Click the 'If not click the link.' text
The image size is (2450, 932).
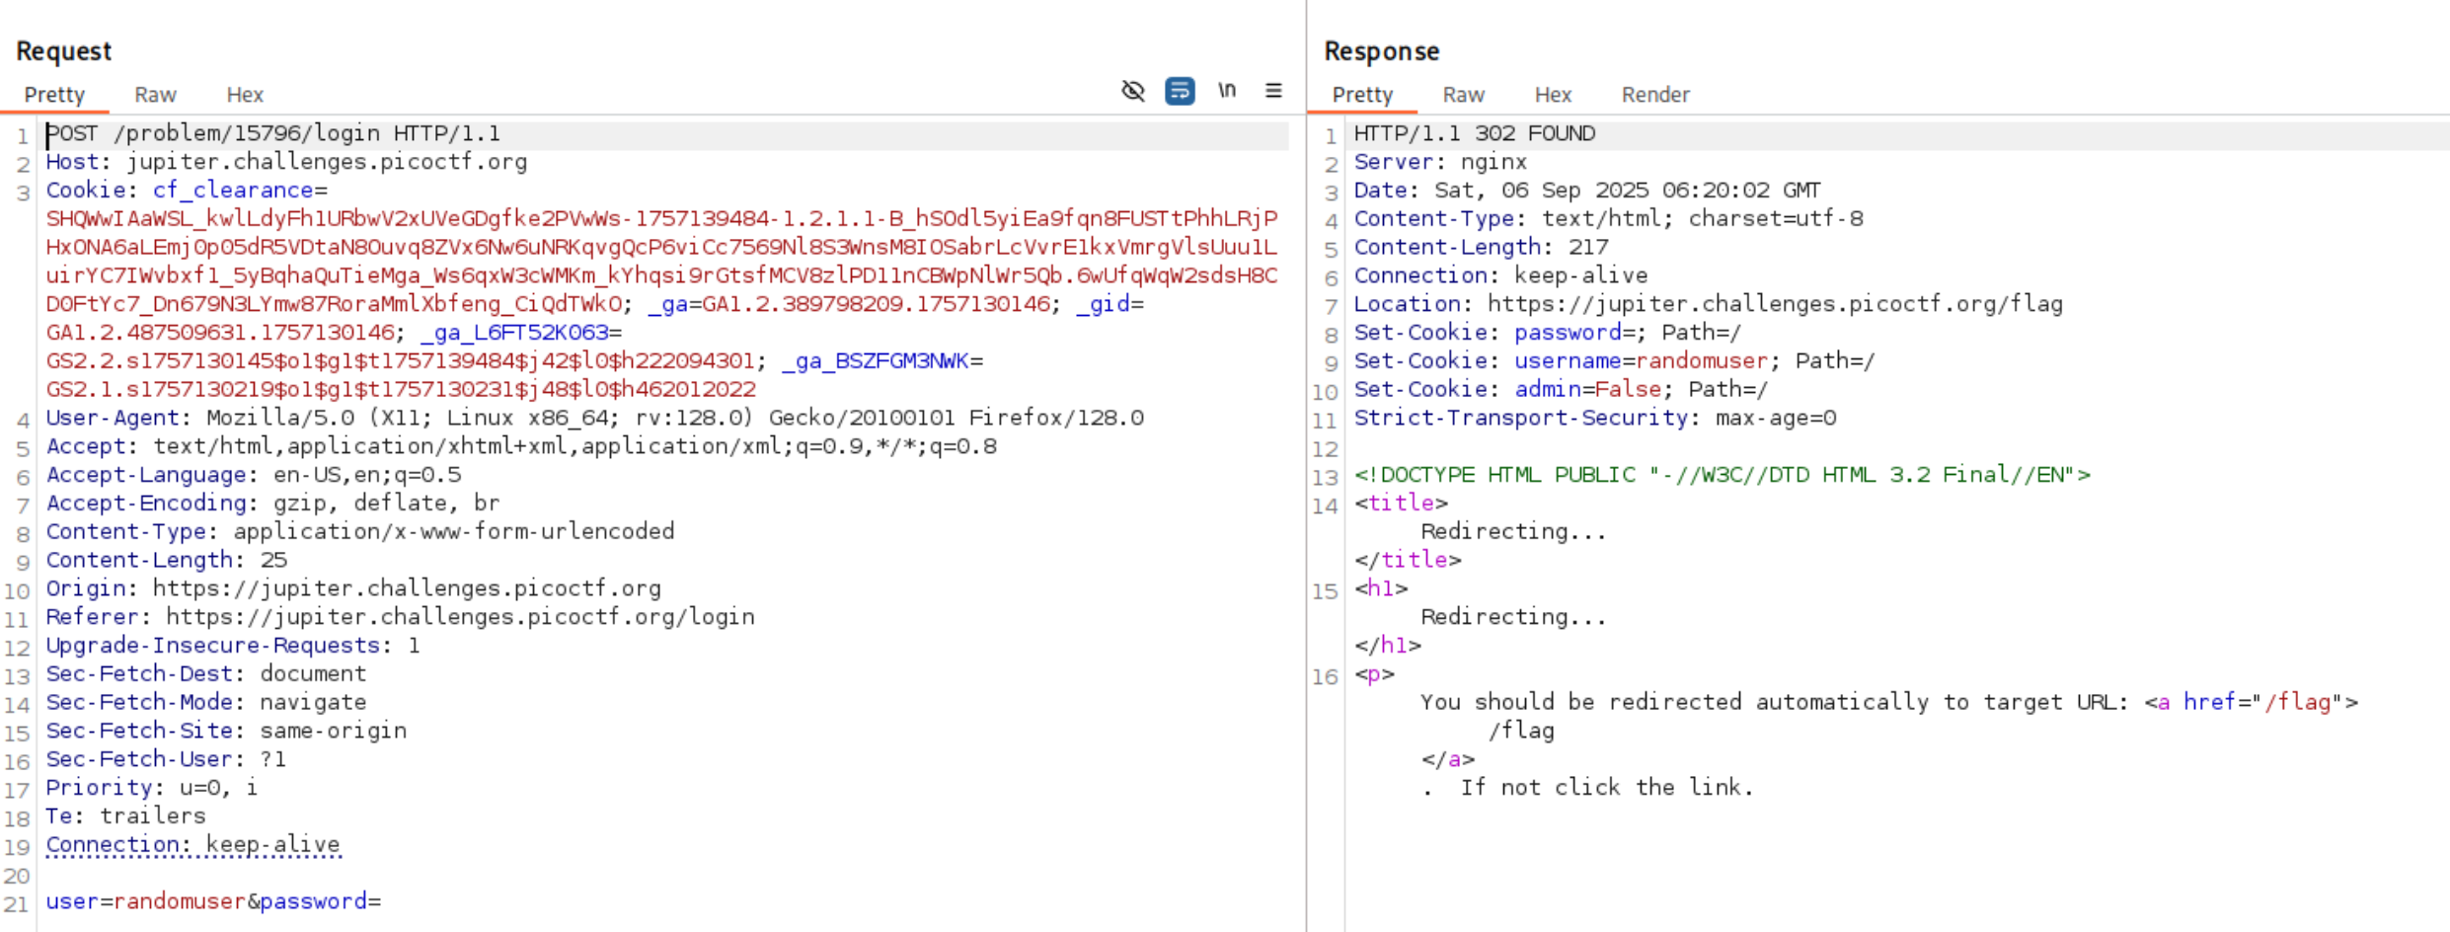[1607, 788]
